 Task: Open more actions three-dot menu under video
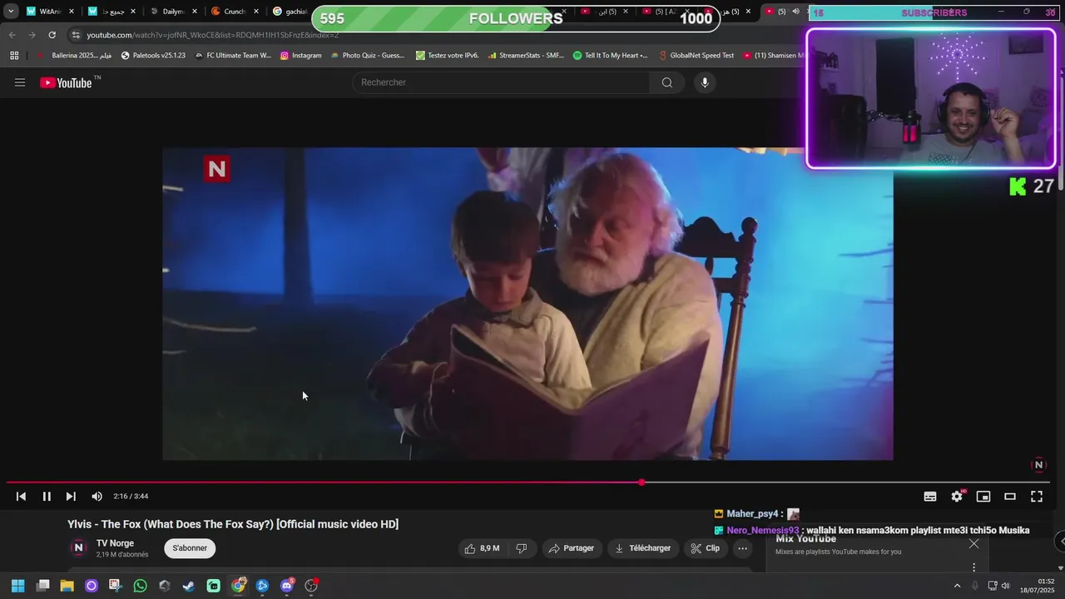click(x=743, y=548)
